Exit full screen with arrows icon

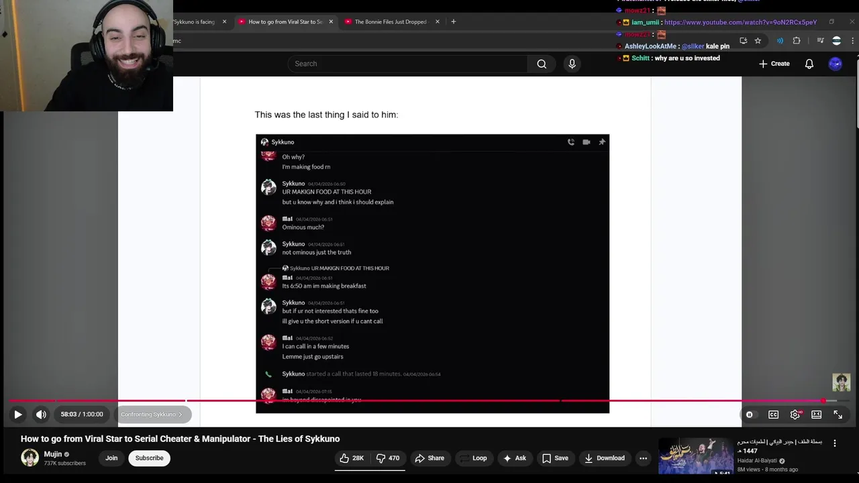[838, 415]
